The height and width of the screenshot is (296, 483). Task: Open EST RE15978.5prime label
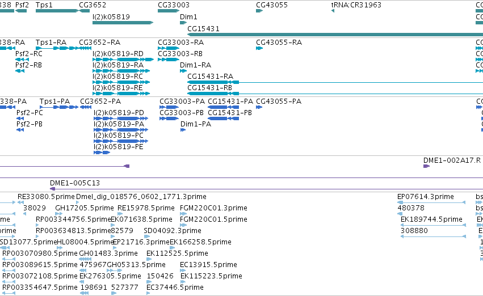[146, 208]
